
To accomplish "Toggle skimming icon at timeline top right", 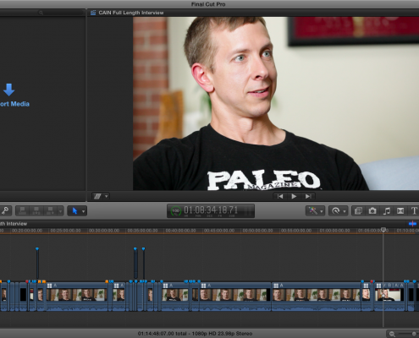I will point(412,224).
